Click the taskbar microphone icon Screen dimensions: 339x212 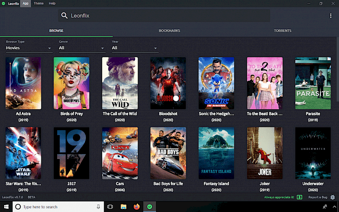(x=98, y=207)
